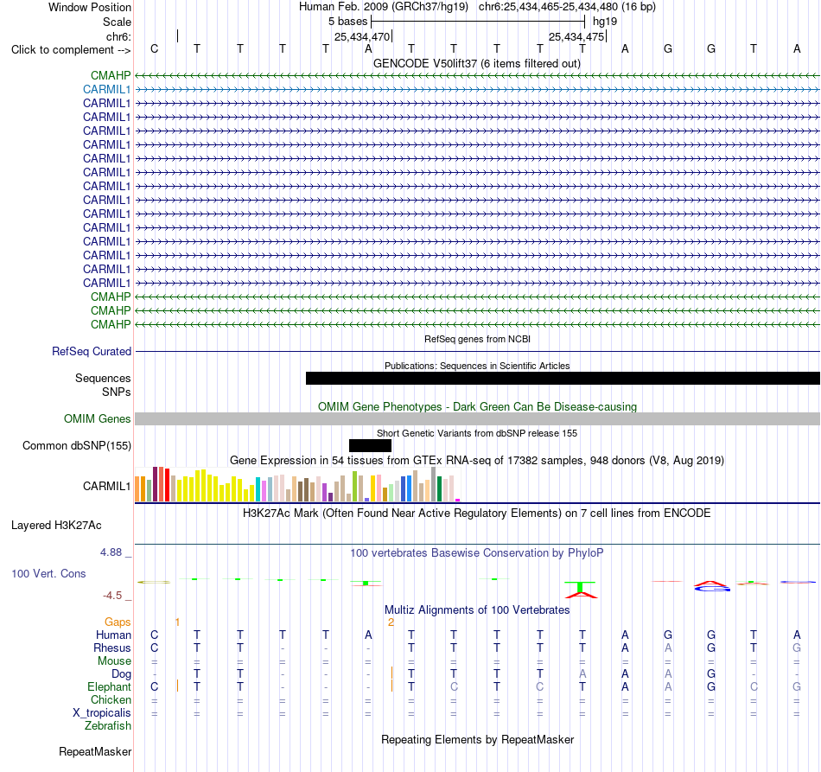
Task: Open '100 vertebrates Basewise Conservation by PhyloP' title
Action: (476, 553)
